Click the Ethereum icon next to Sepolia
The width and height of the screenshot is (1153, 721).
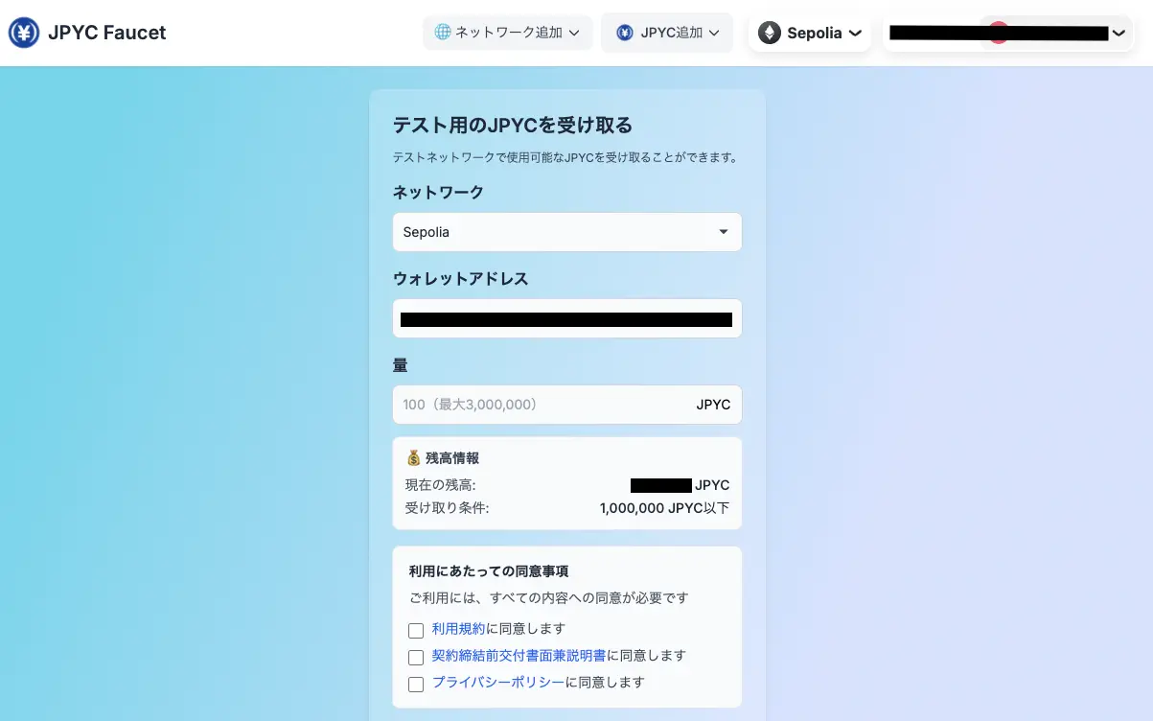pyautogui.click(x=770, y=32)
